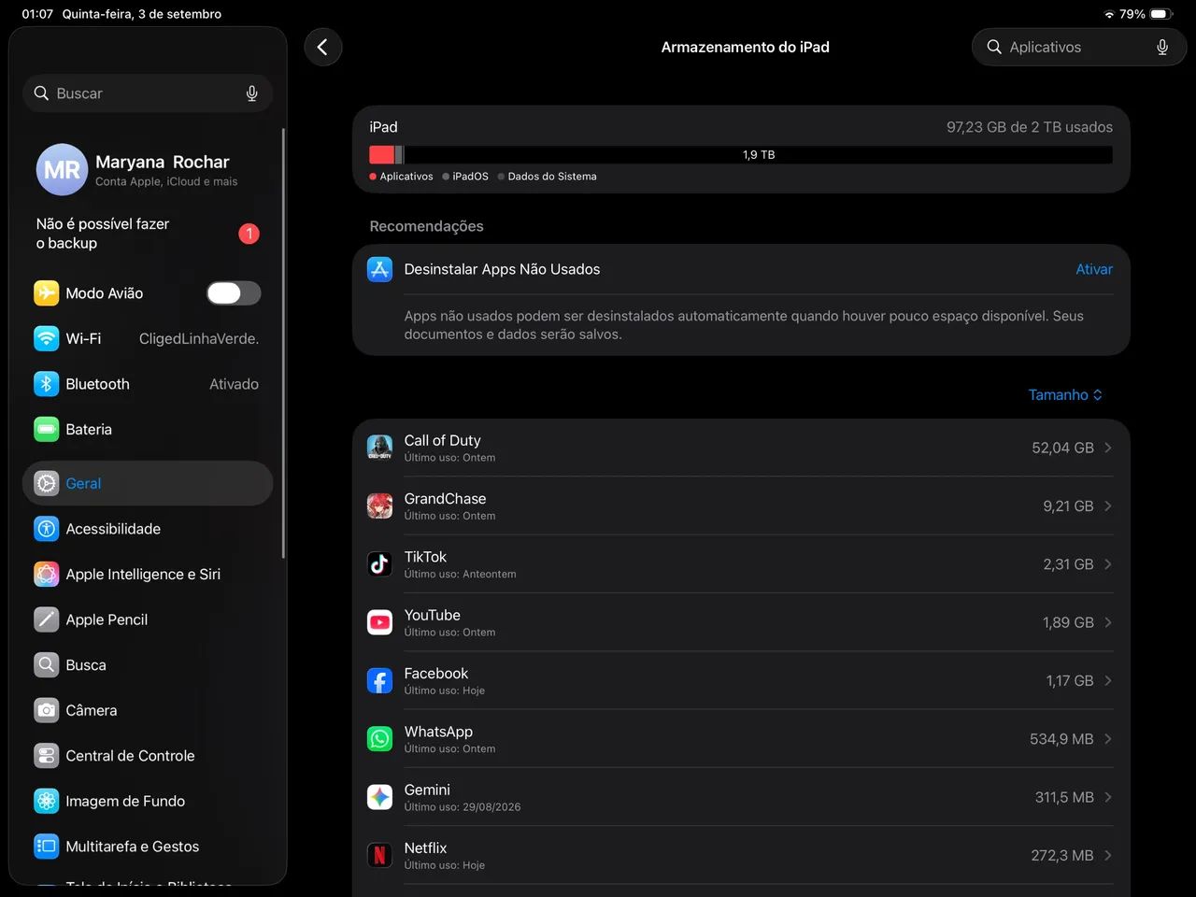This screenshot has width=1196, height=897.
Task: Tap the Gemini app icon
Action: pos(379,797)
